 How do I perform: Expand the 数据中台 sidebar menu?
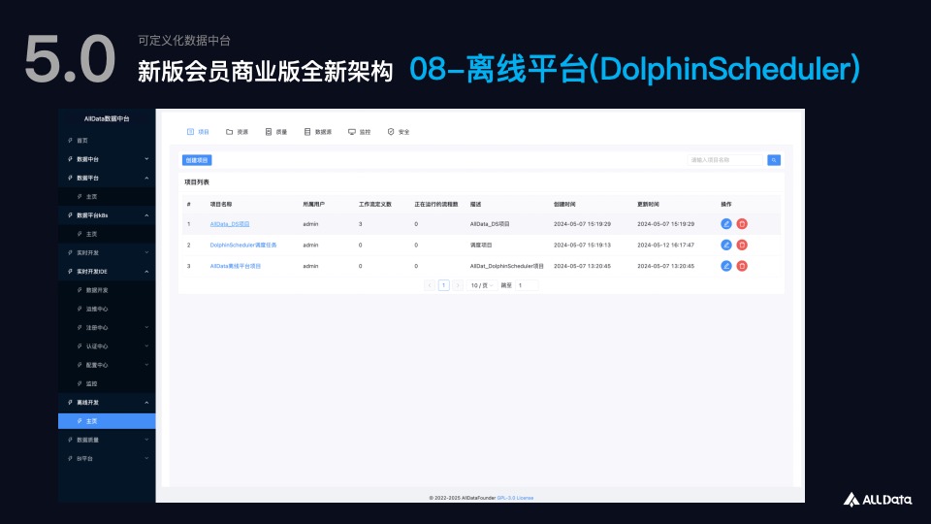click(107, 158)
